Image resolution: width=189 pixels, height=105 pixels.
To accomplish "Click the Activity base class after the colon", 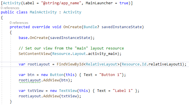I will [x=72, y=12].
